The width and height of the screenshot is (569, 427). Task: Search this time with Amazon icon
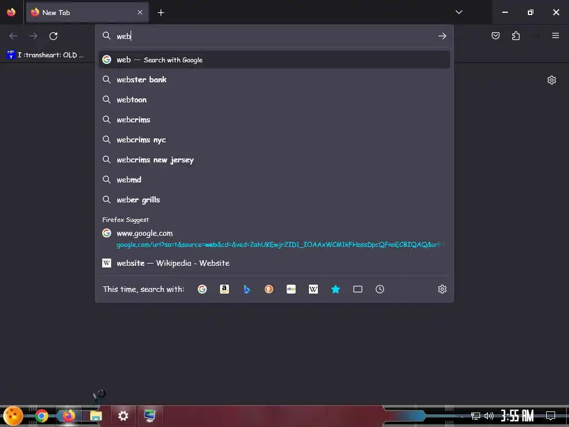click(224, 289)
